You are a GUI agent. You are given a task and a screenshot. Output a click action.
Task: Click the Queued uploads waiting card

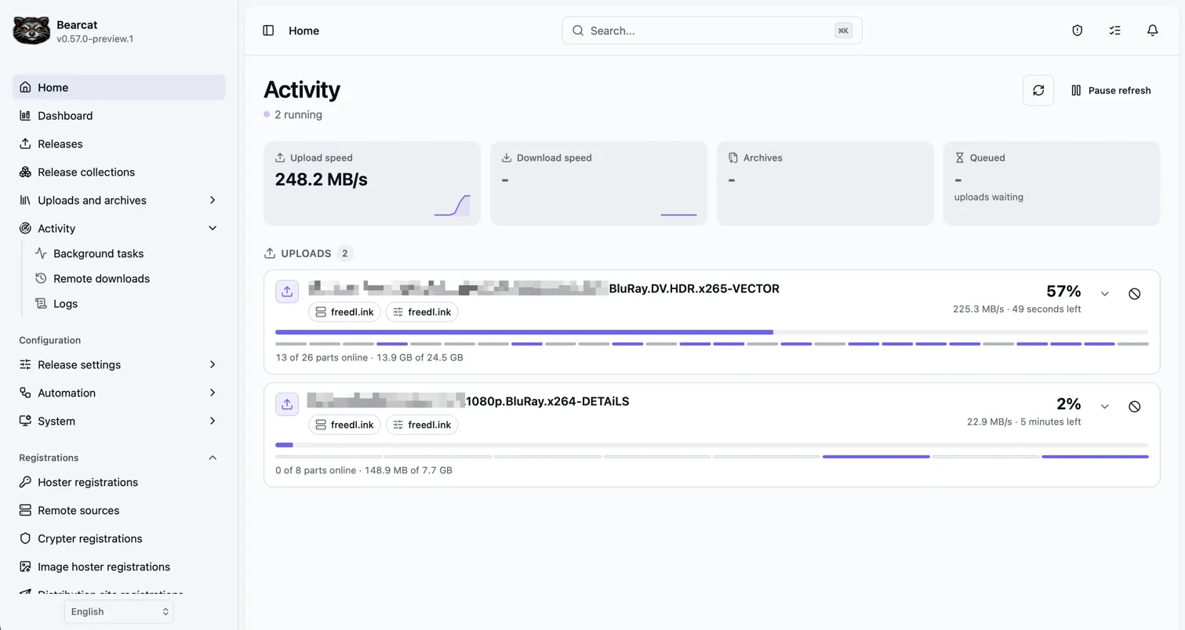[1051, 183]
